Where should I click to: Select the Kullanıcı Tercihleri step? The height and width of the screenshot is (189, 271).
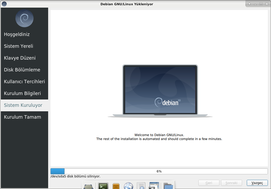[x=24, y=82]
